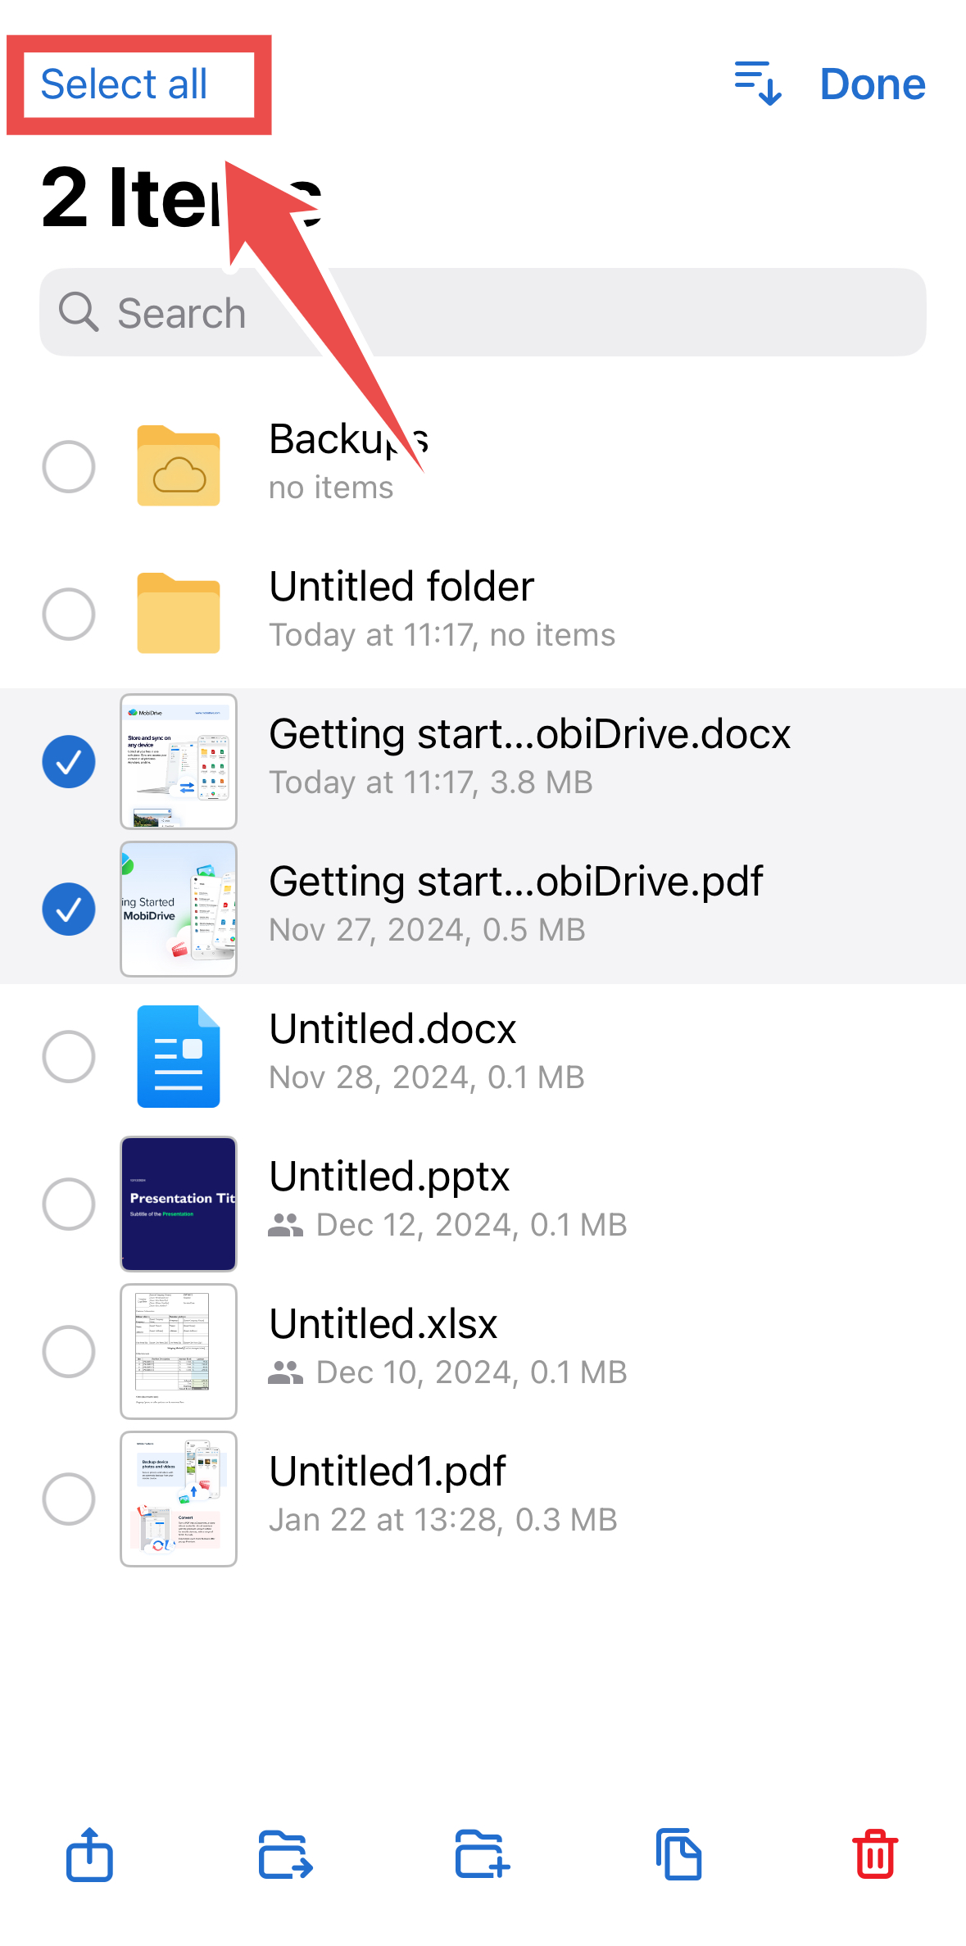Tap the Untitled1.pdf file name
Screen dimensions: 966x1946
388,1472
